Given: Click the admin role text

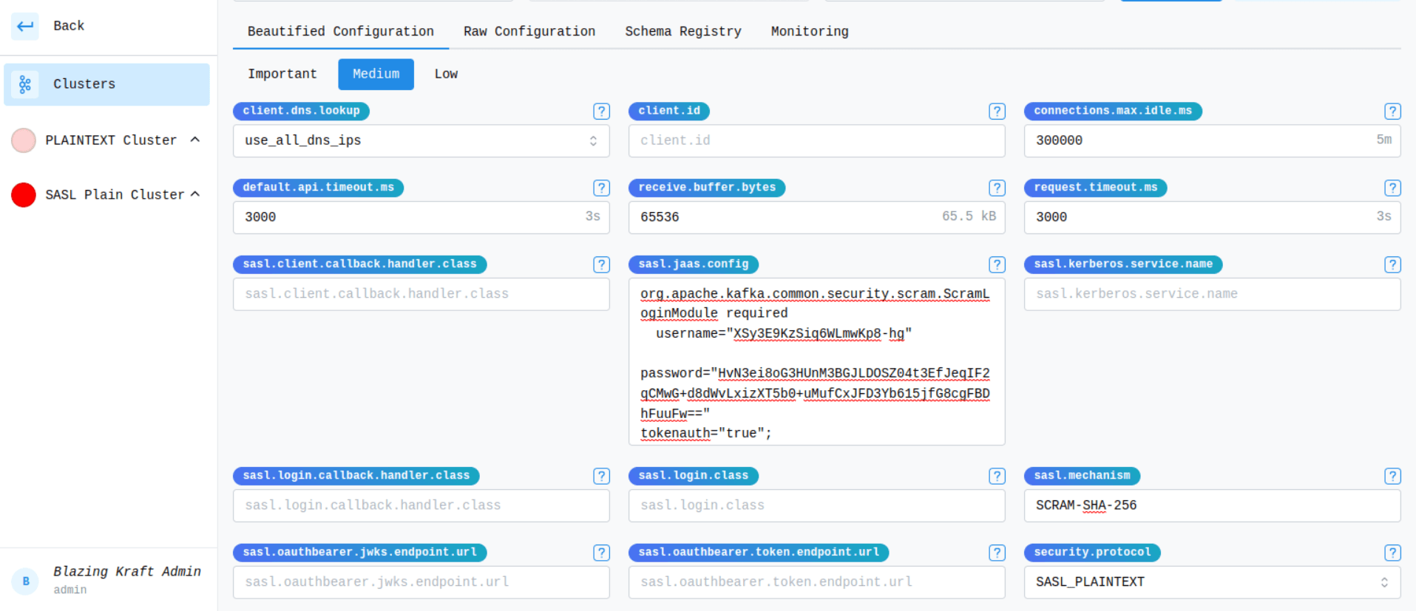Looking at the screenshot, I should pos(70,590).
